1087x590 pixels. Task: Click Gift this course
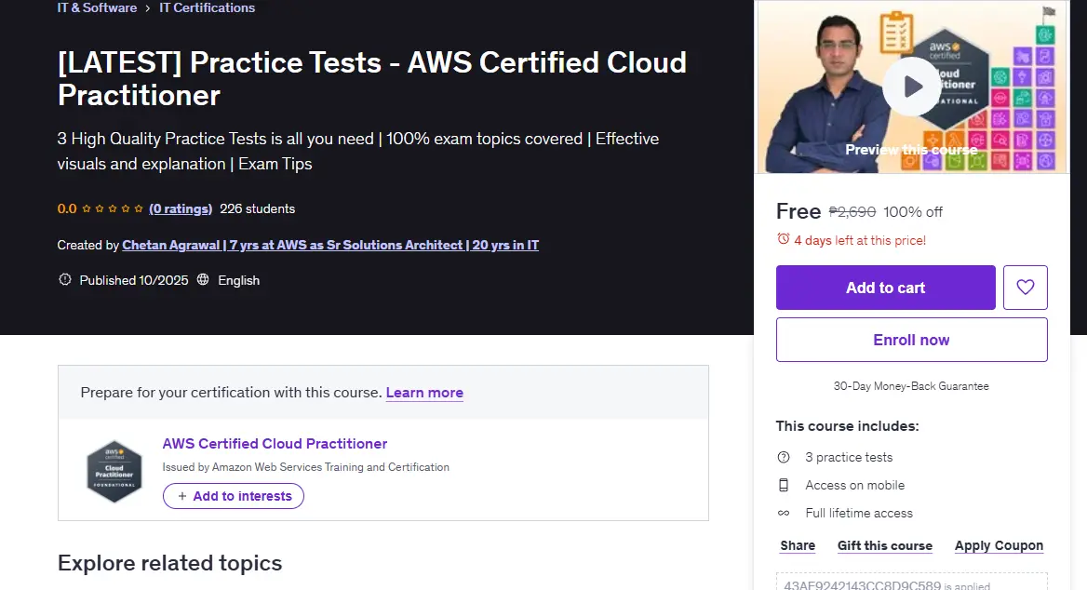(884, 545)
